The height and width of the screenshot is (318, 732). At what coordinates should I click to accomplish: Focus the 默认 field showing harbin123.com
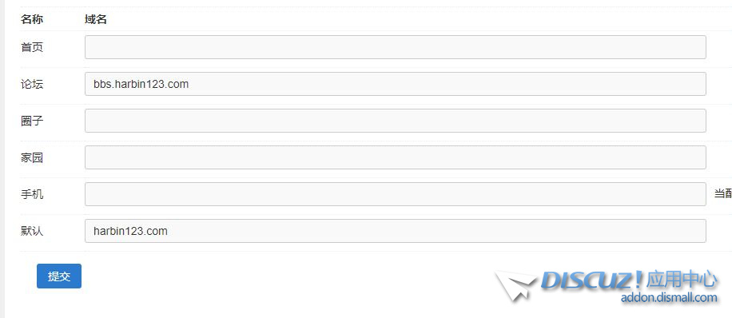[395, 231]
